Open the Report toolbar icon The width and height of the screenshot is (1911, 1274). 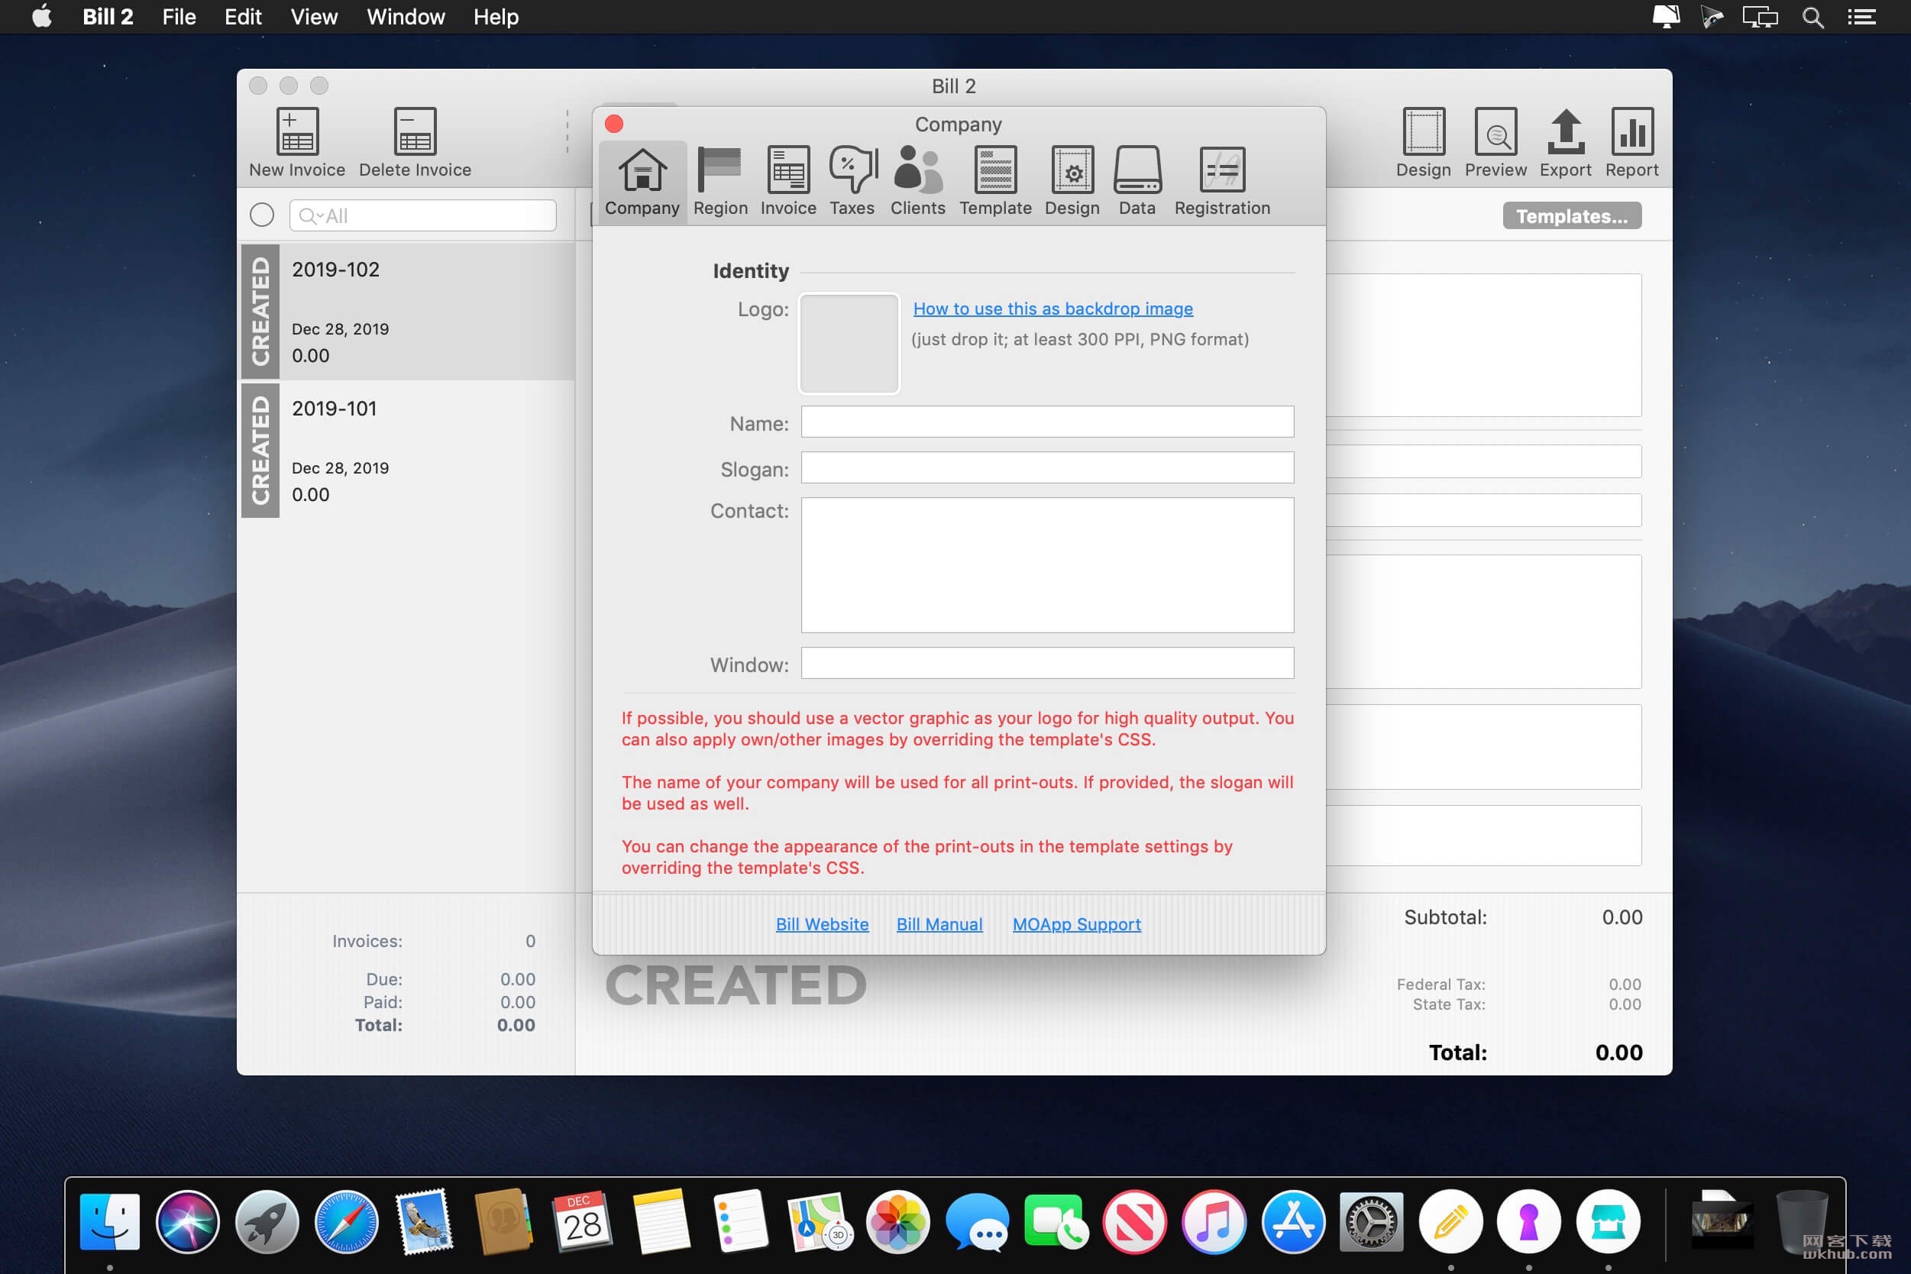[1631, 143]
